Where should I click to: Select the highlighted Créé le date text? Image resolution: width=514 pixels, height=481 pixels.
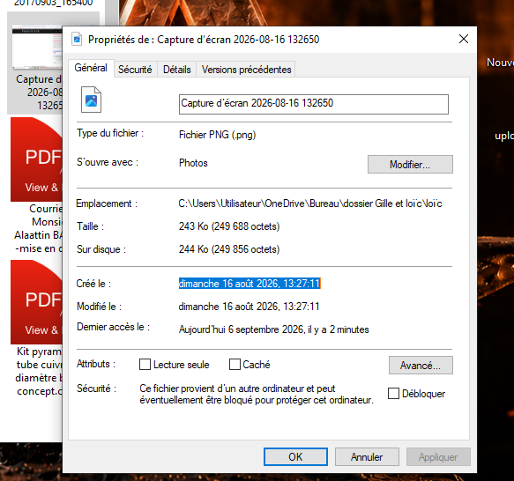(x=250, y=284)
